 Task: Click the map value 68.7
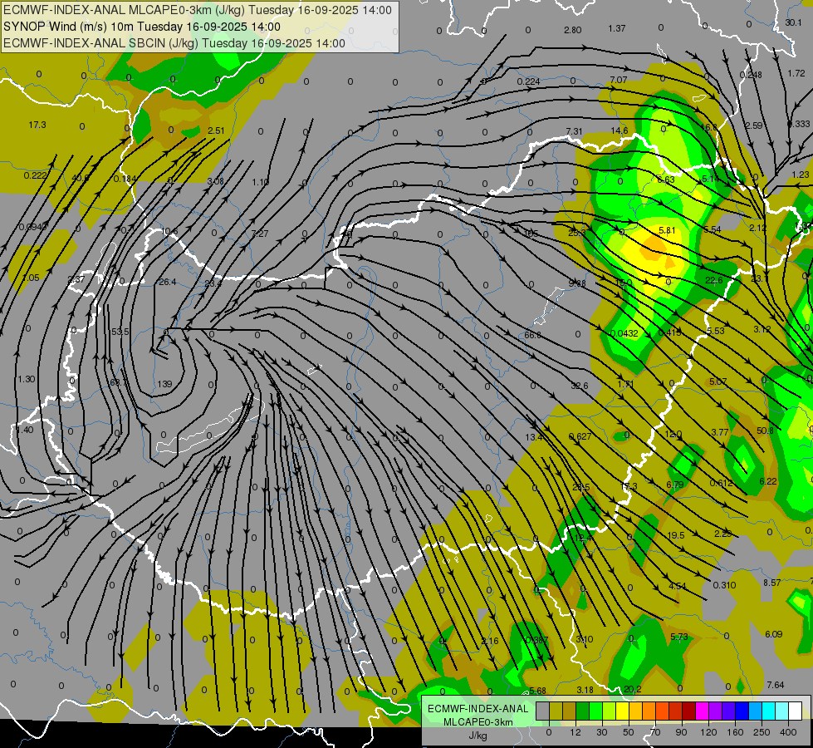(x=118, y=382)
